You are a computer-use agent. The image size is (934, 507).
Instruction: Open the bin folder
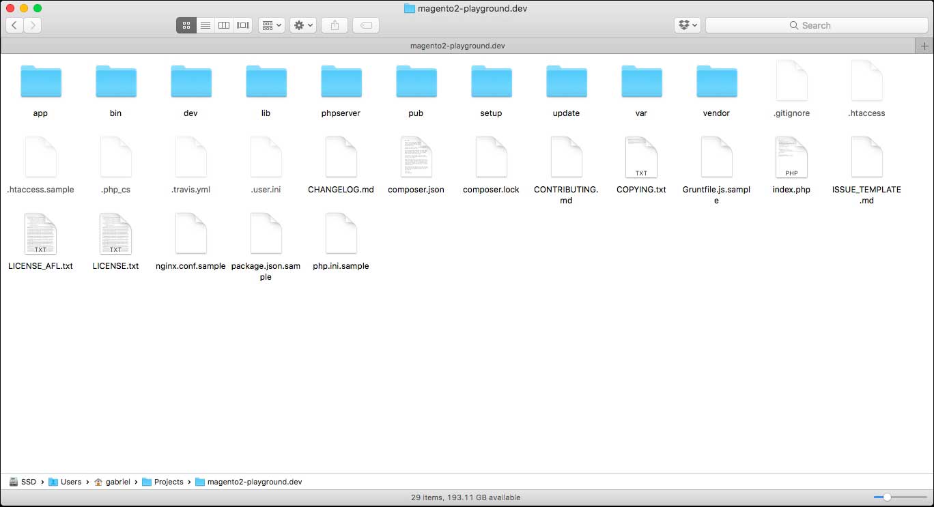[x=116, y=82]
